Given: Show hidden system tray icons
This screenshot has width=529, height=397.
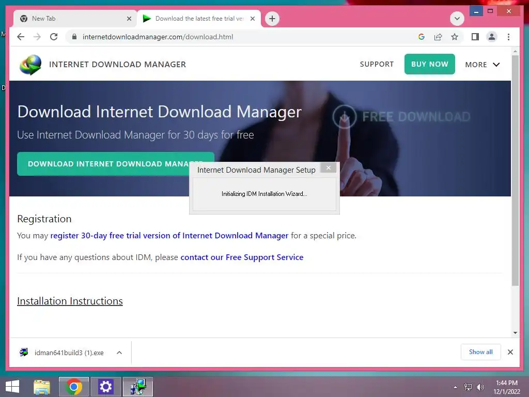Looking at the screenshot, I should (x=455, y=387).
